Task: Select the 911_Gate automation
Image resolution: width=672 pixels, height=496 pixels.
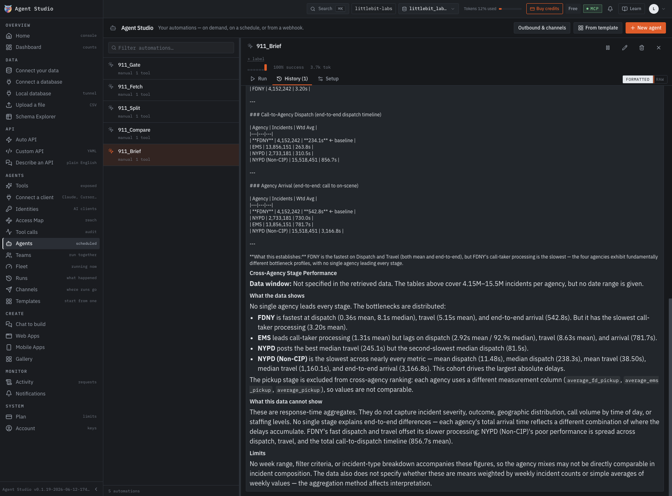Action: pos(171,68)
